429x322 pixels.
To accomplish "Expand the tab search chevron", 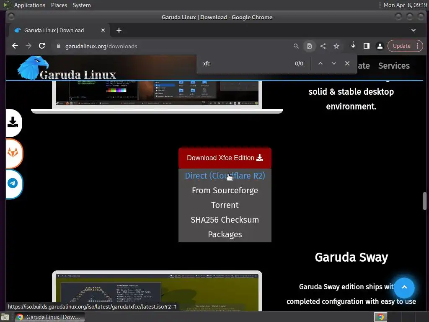I will pos(413,30).
